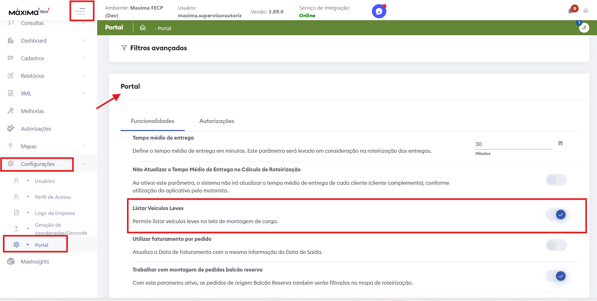Enable Utilizar faturamento por pedido toggle
597x301 pixels.
point(557,245)
